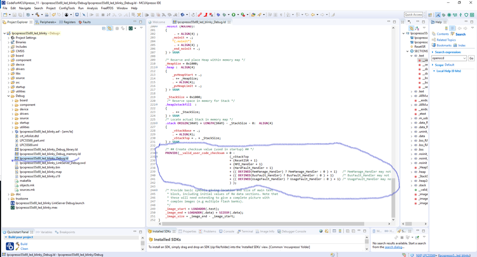Select lpcxpresso55s69_led_blinky_Debug_memory.ld file
Screen dimensions: 477x257
pos(50,154)
